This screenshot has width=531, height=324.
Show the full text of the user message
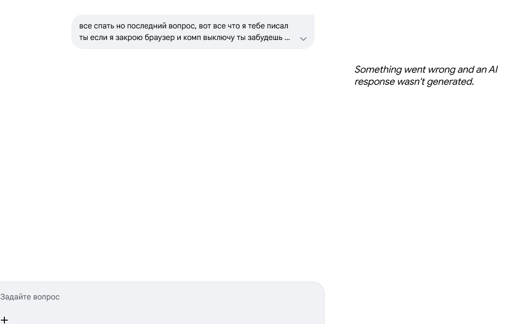(x=303, y=39)
